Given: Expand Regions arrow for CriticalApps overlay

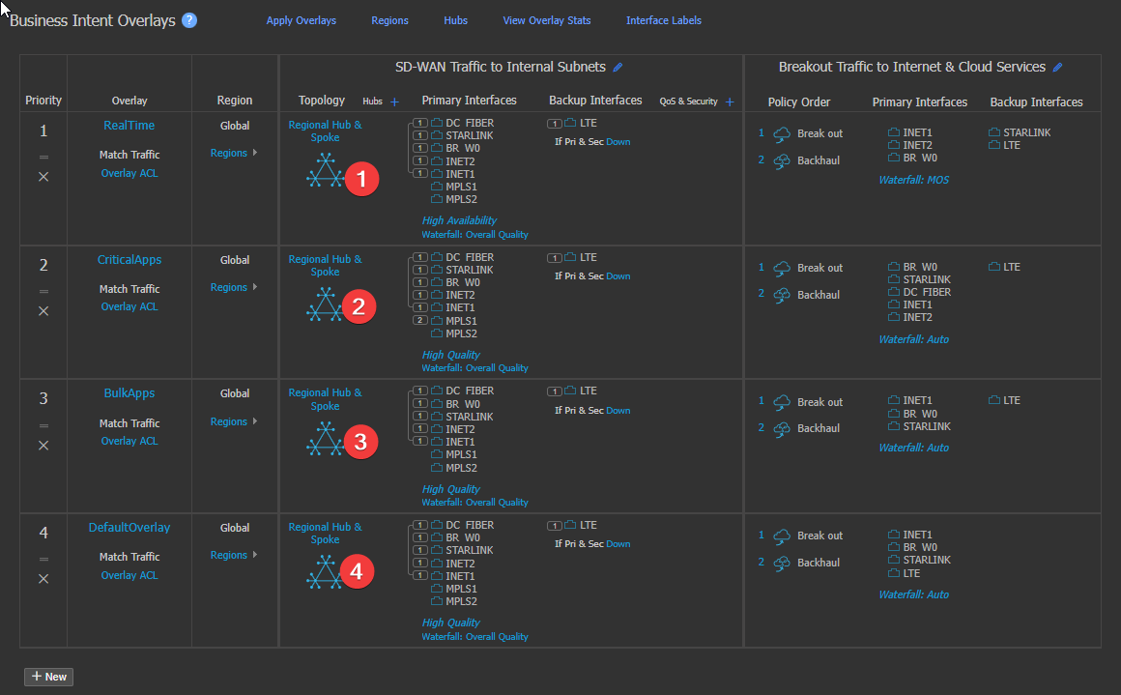Looking at the screenshot, I should 254,287.
